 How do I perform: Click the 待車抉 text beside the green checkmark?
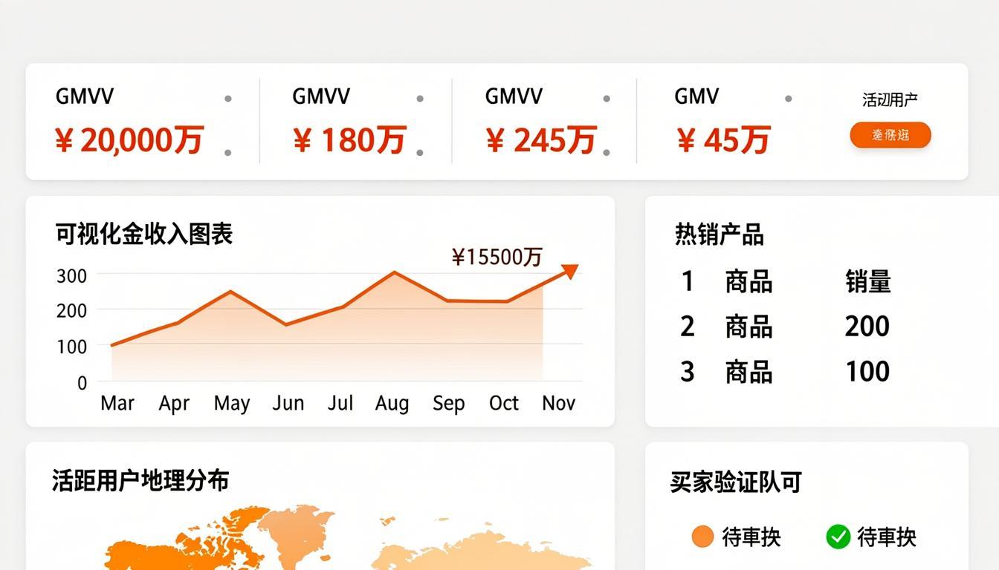(x=887, y=537)
